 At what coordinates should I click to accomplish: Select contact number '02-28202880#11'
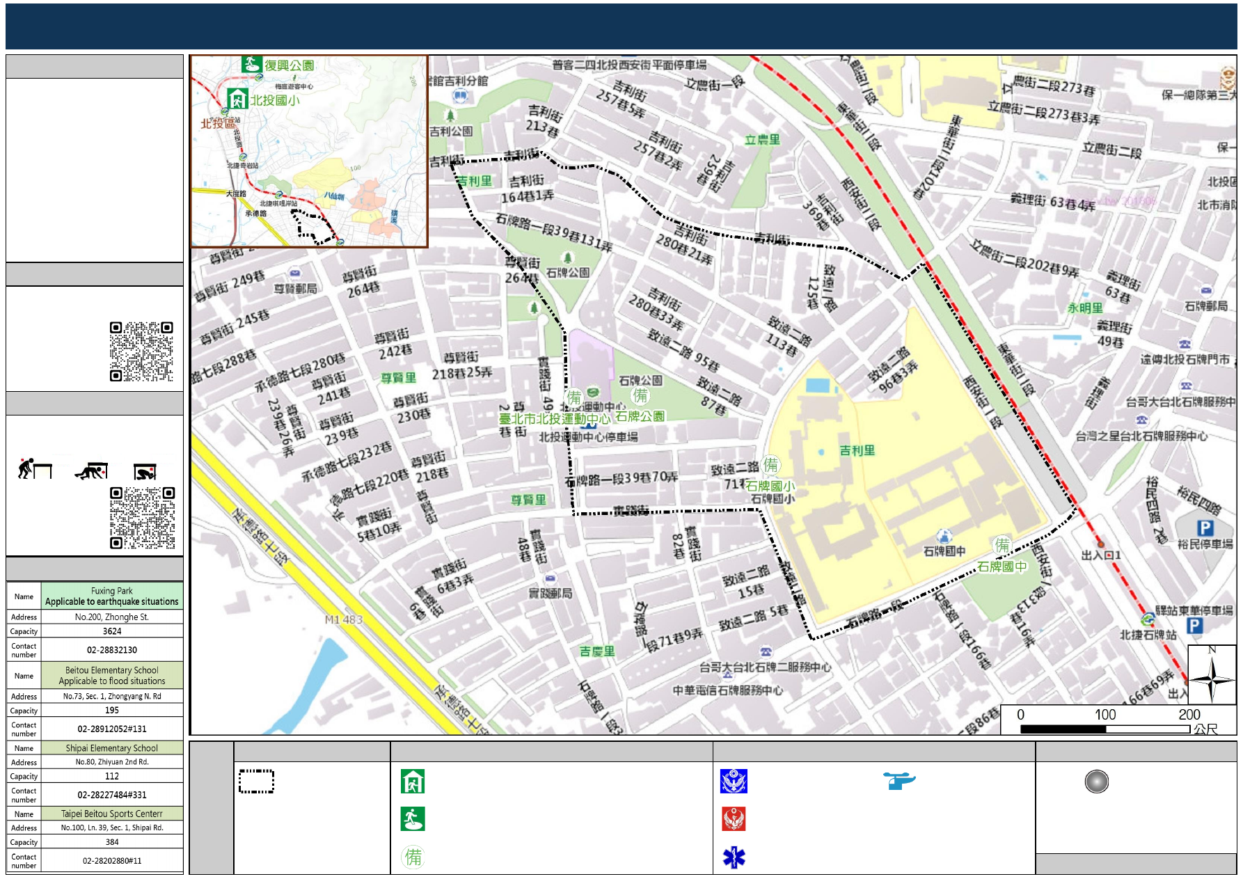[x=112, y=861]
